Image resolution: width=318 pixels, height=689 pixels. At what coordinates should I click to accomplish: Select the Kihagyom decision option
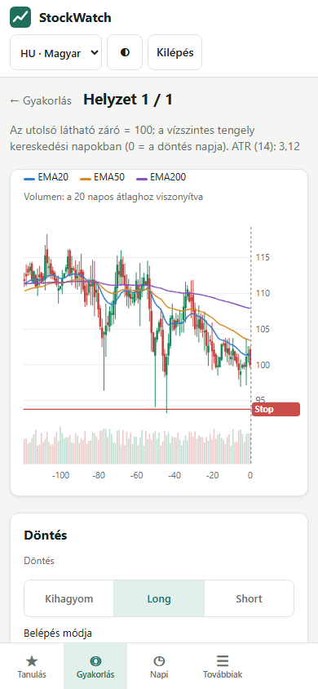point(68,598)
